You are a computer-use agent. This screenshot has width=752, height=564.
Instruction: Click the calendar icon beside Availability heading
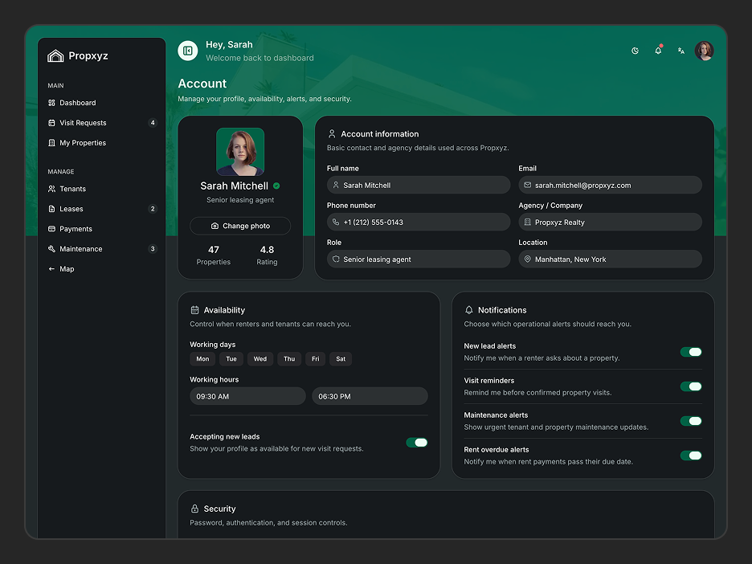click(x=194, y=310)
